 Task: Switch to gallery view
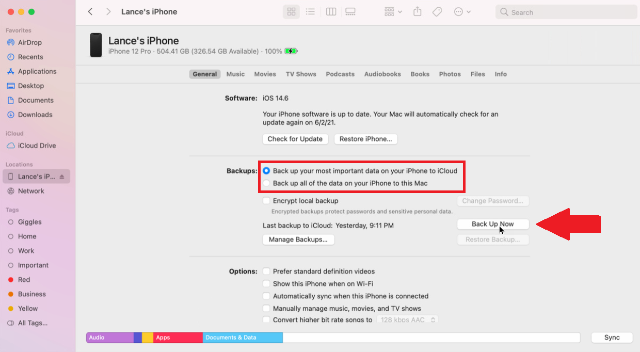click(x=350, y=11)
